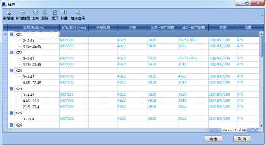Click KZ4 0~4.45 h边 cell 3B20

click(193, 94)
